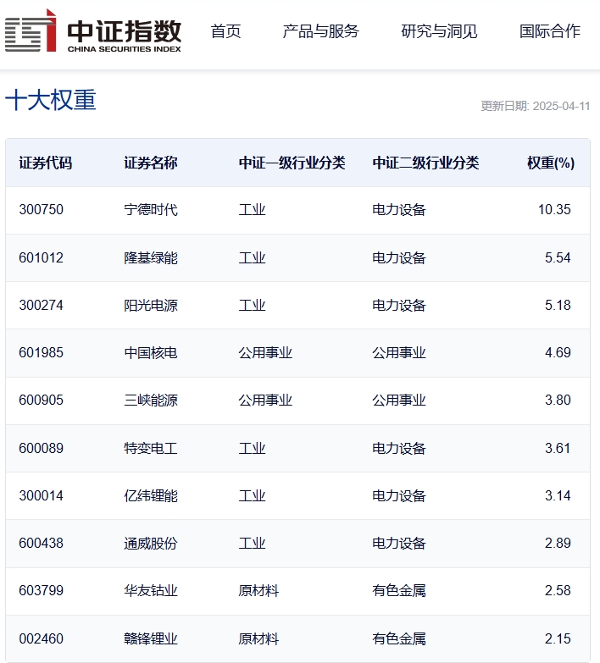Click the China Securities Index logo
This screenshot has height=663, width=600.
point(93,30)
